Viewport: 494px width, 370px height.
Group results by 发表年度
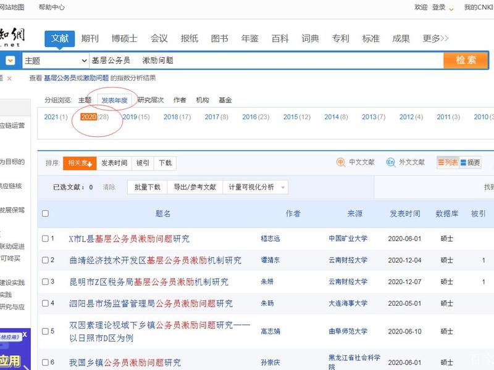click(114, 101)
